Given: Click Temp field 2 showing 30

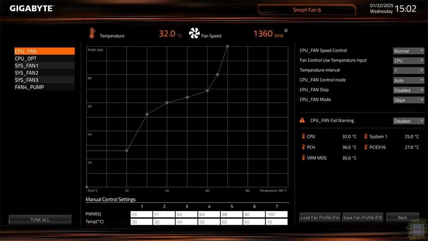Looking at the screenshot, I should click(164, 222).
